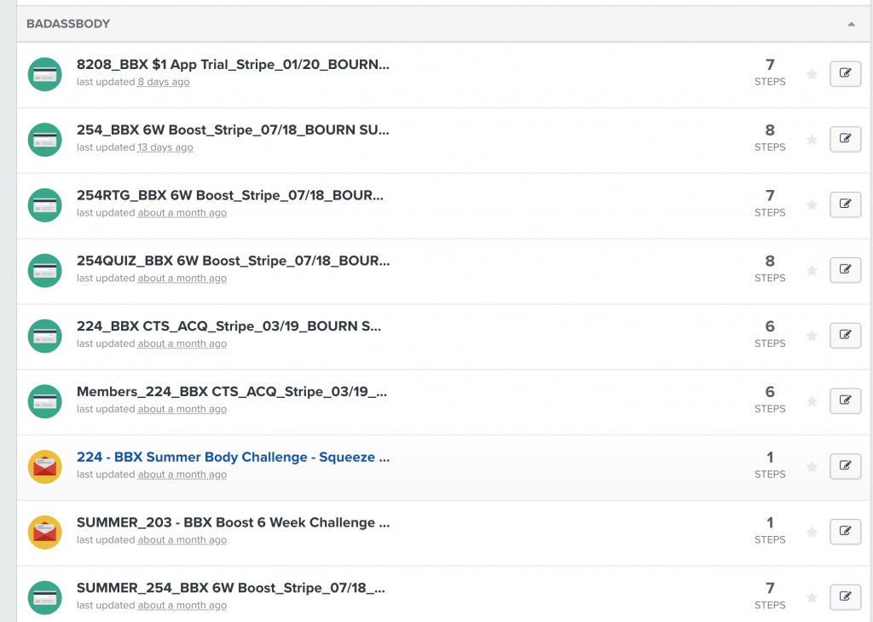Open 254QUIZ_BBX 6W Boost_Stripe funnel title
Viewport: 873px width, 622px height.
click(234, 261)
